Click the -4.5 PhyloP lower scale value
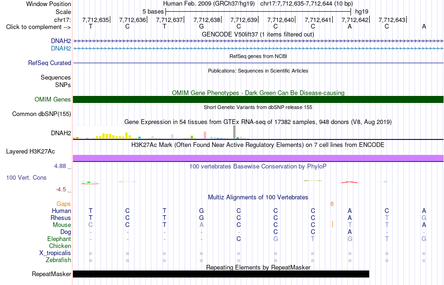 (x=61, y=190)
